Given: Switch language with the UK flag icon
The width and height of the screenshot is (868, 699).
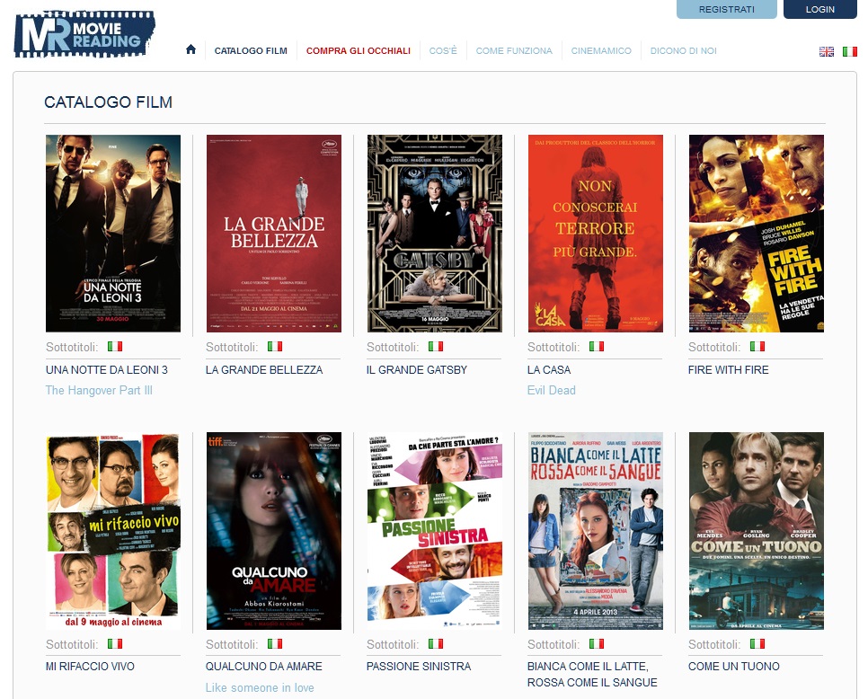Looking at the screenshot, I should coord(827,51).
